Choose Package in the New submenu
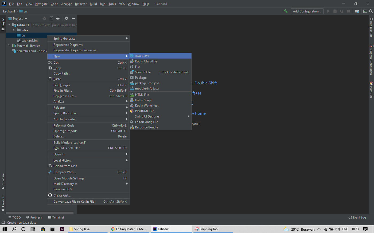374x233 pixels. pos(160,77)
